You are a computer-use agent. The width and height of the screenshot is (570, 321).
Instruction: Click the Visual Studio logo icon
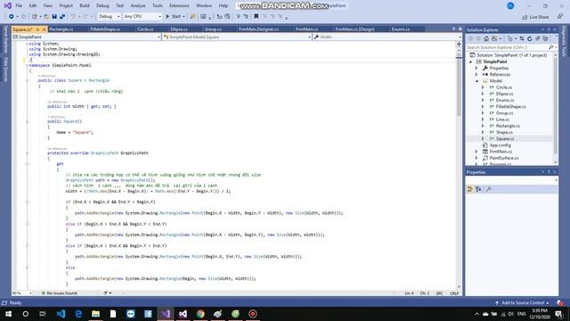coord(8,5)
